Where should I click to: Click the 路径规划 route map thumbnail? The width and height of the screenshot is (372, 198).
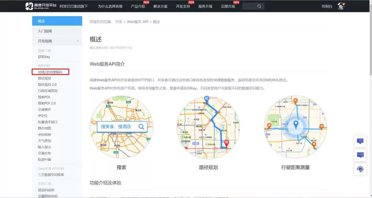click(x=208, y=127)
